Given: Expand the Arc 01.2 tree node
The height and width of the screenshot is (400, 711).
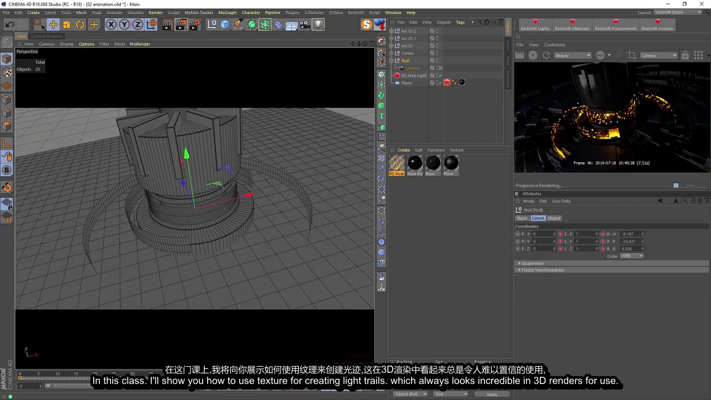Looking at the screenshot, I should click(391, 31).
